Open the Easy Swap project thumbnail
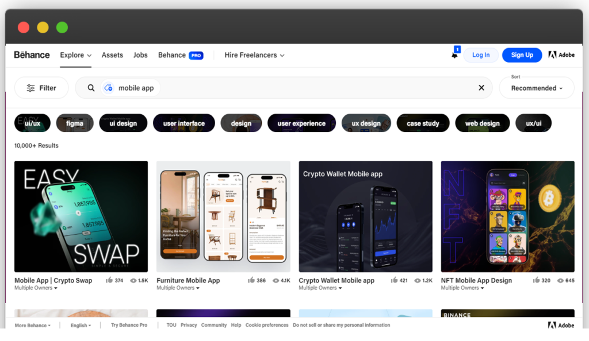This screenshot has width=589, height=341. point(81,216)
